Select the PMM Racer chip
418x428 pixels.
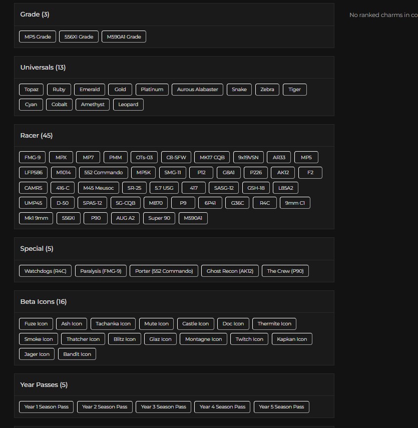tap(116, 158)
